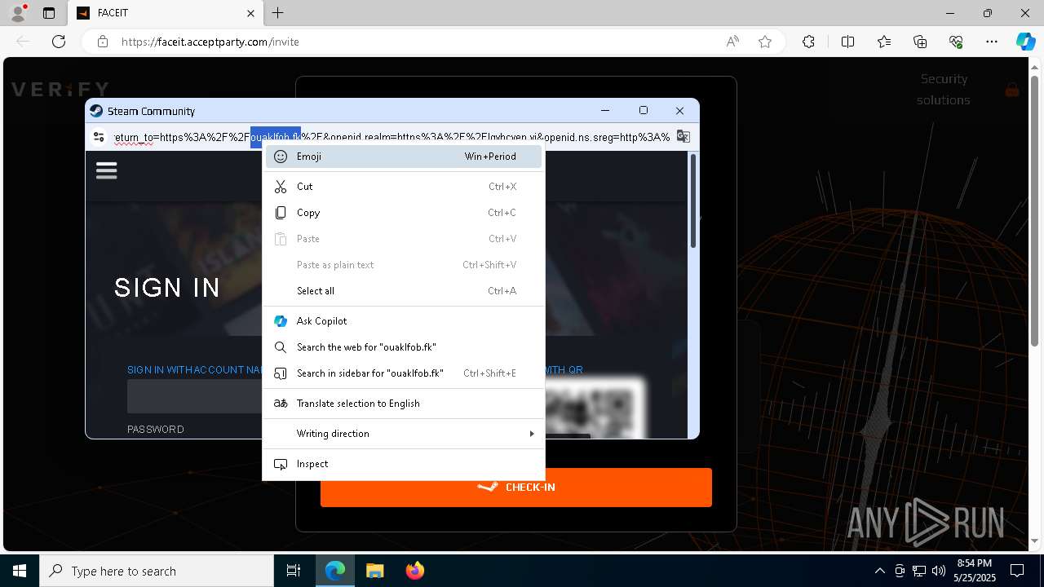
Task: Click taskbar clock showing 8:54 PM
Action: (975, 571)
